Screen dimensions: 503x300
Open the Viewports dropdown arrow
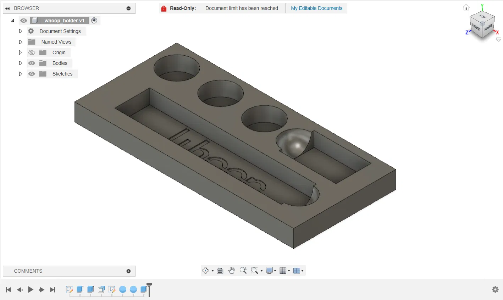(x=303, y=271)
